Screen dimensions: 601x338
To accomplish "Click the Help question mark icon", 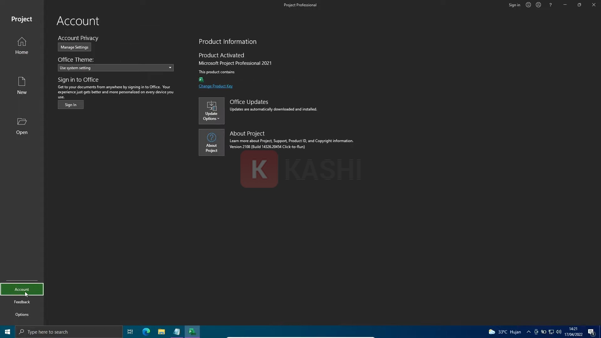I will (x=550, y=5).
